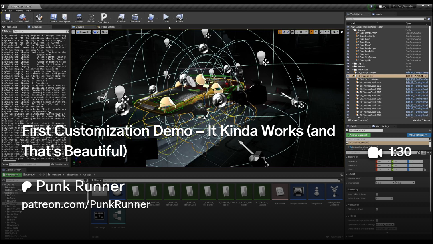This screenshot has width=433, height=244.
Task: Toggle visibility eye for Cam_Hood
Action: coord(348,39)
